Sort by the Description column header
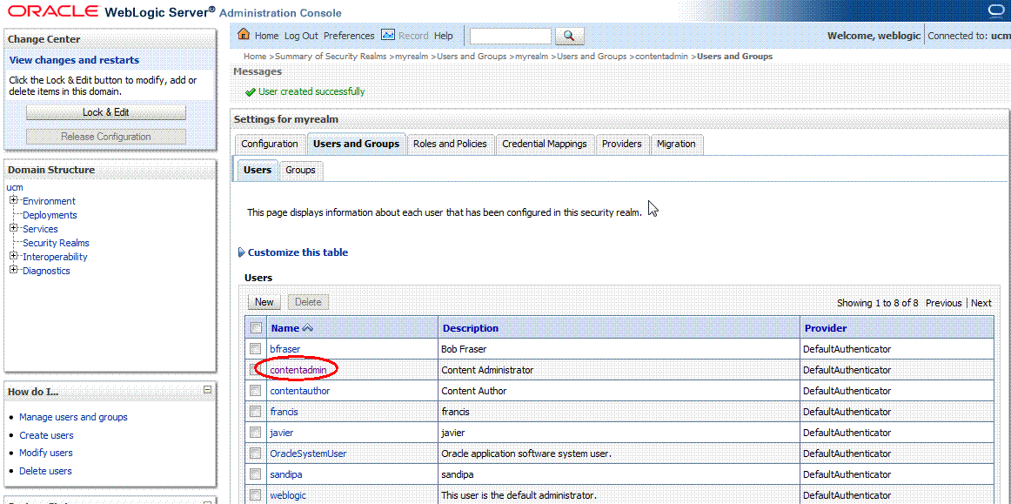This screenshot has height=504, width=1011. pos(471,328)
